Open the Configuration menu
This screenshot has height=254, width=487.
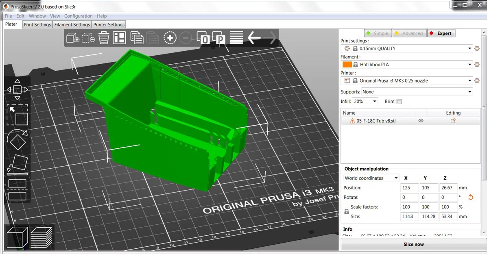[78, 16]
